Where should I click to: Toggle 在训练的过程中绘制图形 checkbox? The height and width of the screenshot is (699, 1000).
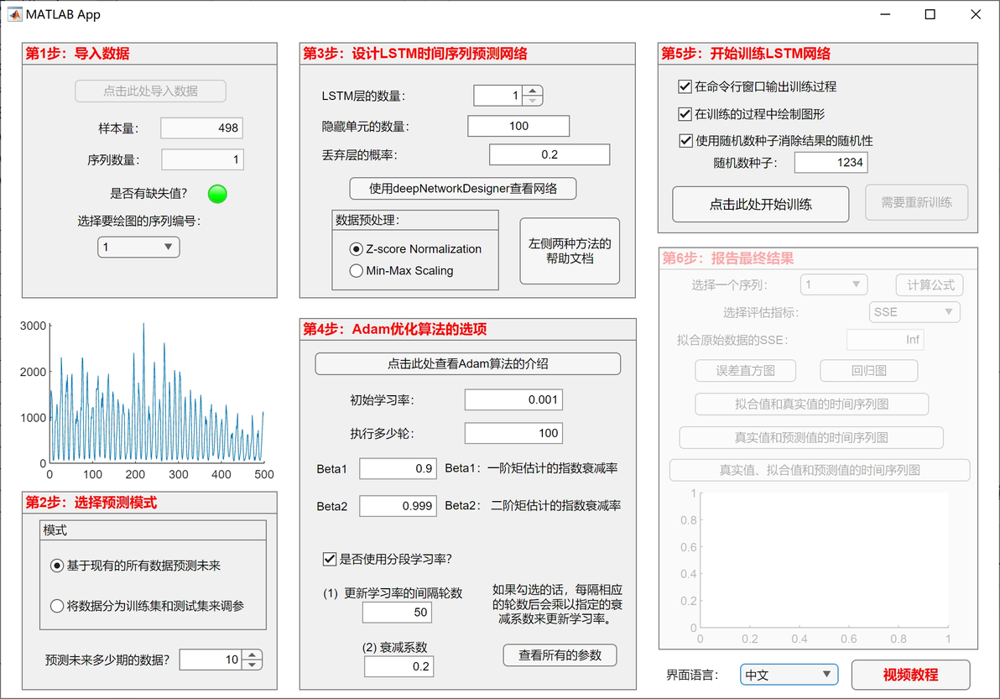(x=685, y=113)
